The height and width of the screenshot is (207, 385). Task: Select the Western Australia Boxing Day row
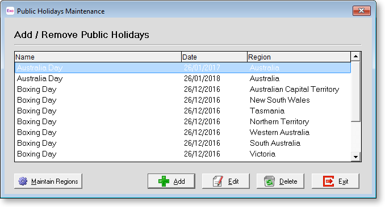pyautogui.click(x=183, y=133)
